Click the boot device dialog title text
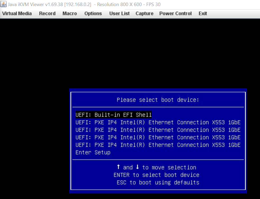The height and width of the screenshot is (199, 260). 158,100
